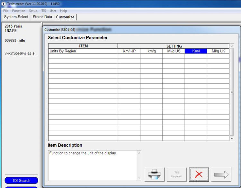Screen dimensions: 241x188
Task: Open the File menu
Action: click(6, 11)
